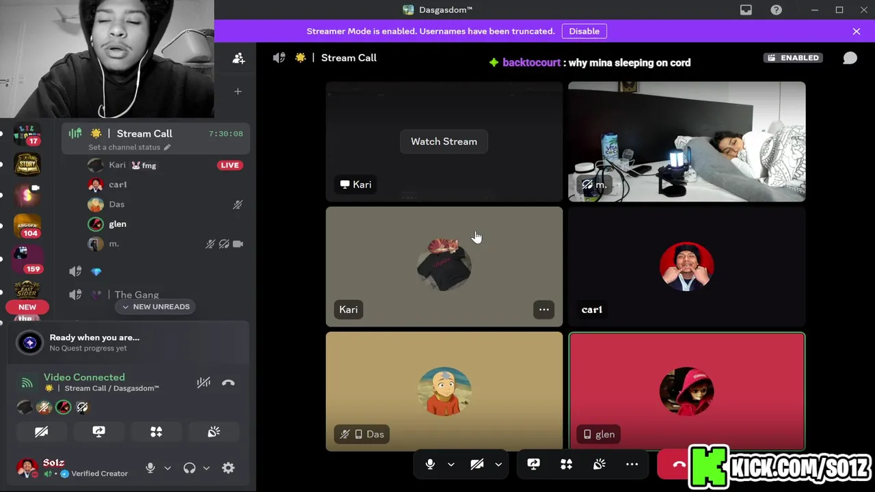Open the server icon with 17 badge
This screenshot has width=875, height=492.
(x=27, y=135)
